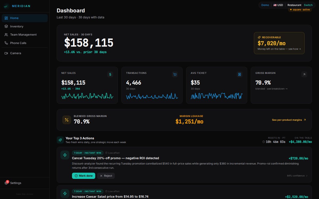Click the dollar icon on Net Sales card
Viewport: 319px width, 199px height.
(x=110, y=75)
